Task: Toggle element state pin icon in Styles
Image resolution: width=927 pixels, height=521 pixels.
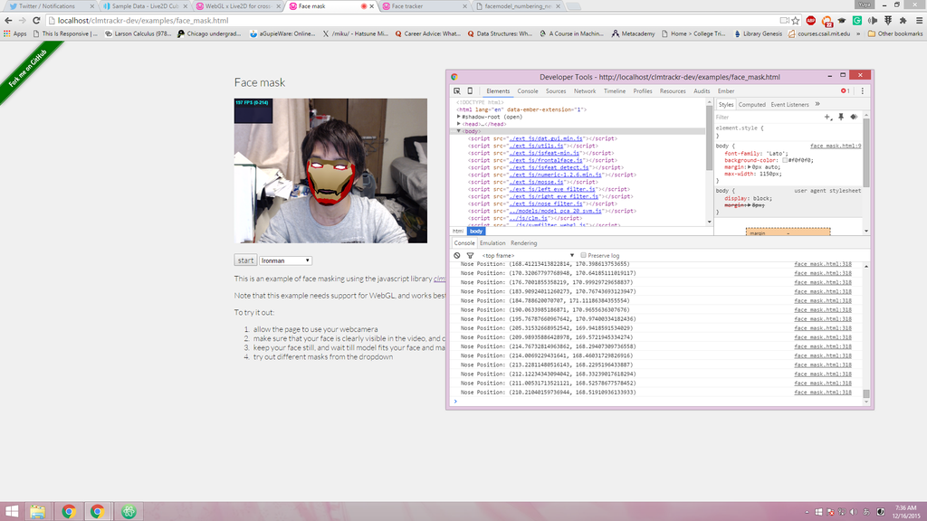Action: click(x=841, y=117)
